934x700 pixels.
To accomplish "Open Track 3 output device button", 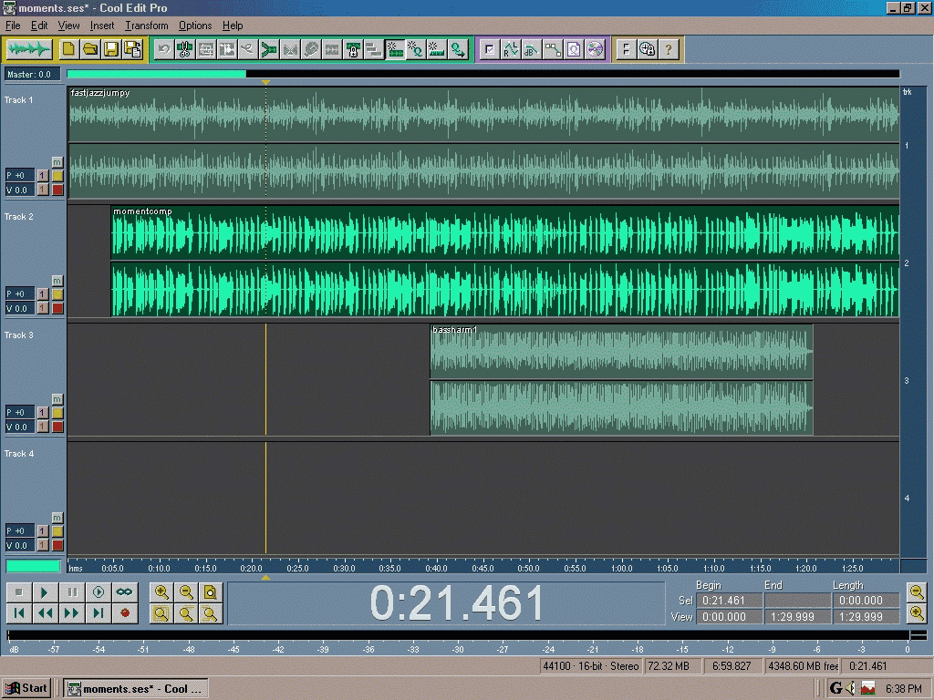I will click(x=43, y=413).
